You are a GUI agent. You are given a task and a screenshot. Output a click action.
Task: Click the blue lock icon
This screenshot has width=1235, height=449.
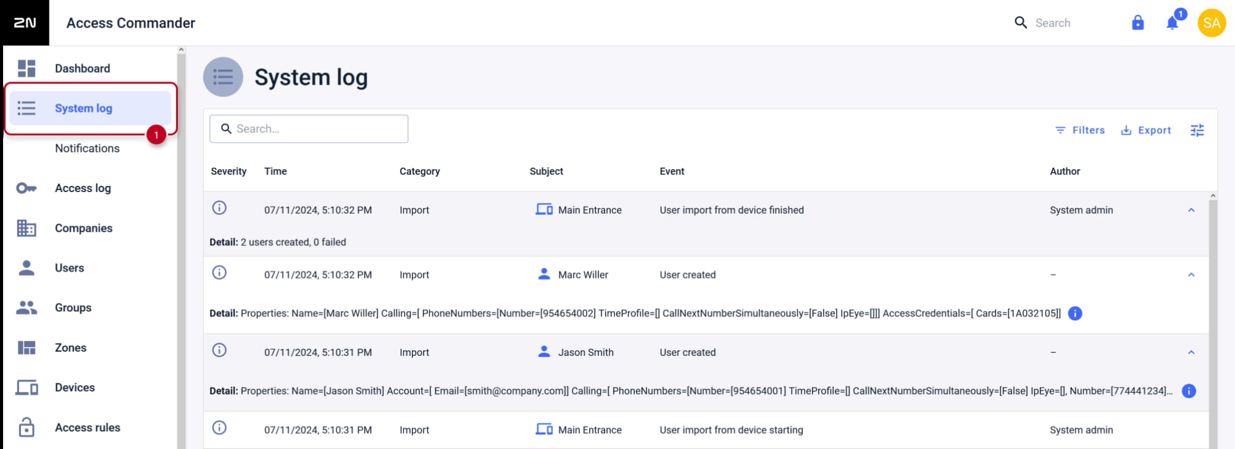1137,23
